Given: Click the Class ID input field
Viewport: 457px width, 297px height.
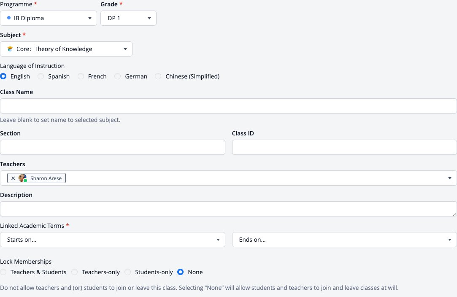Looking at the screenshot, I should (x=344, y=147).
